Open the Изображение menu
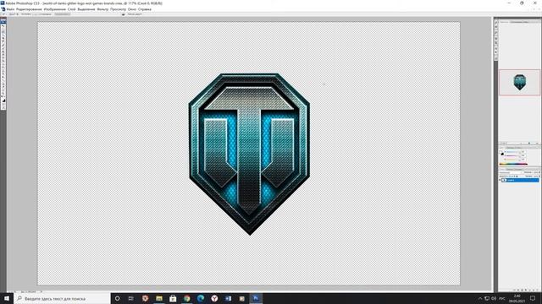Viewport: 542px width, 304px height. [55, 9]
